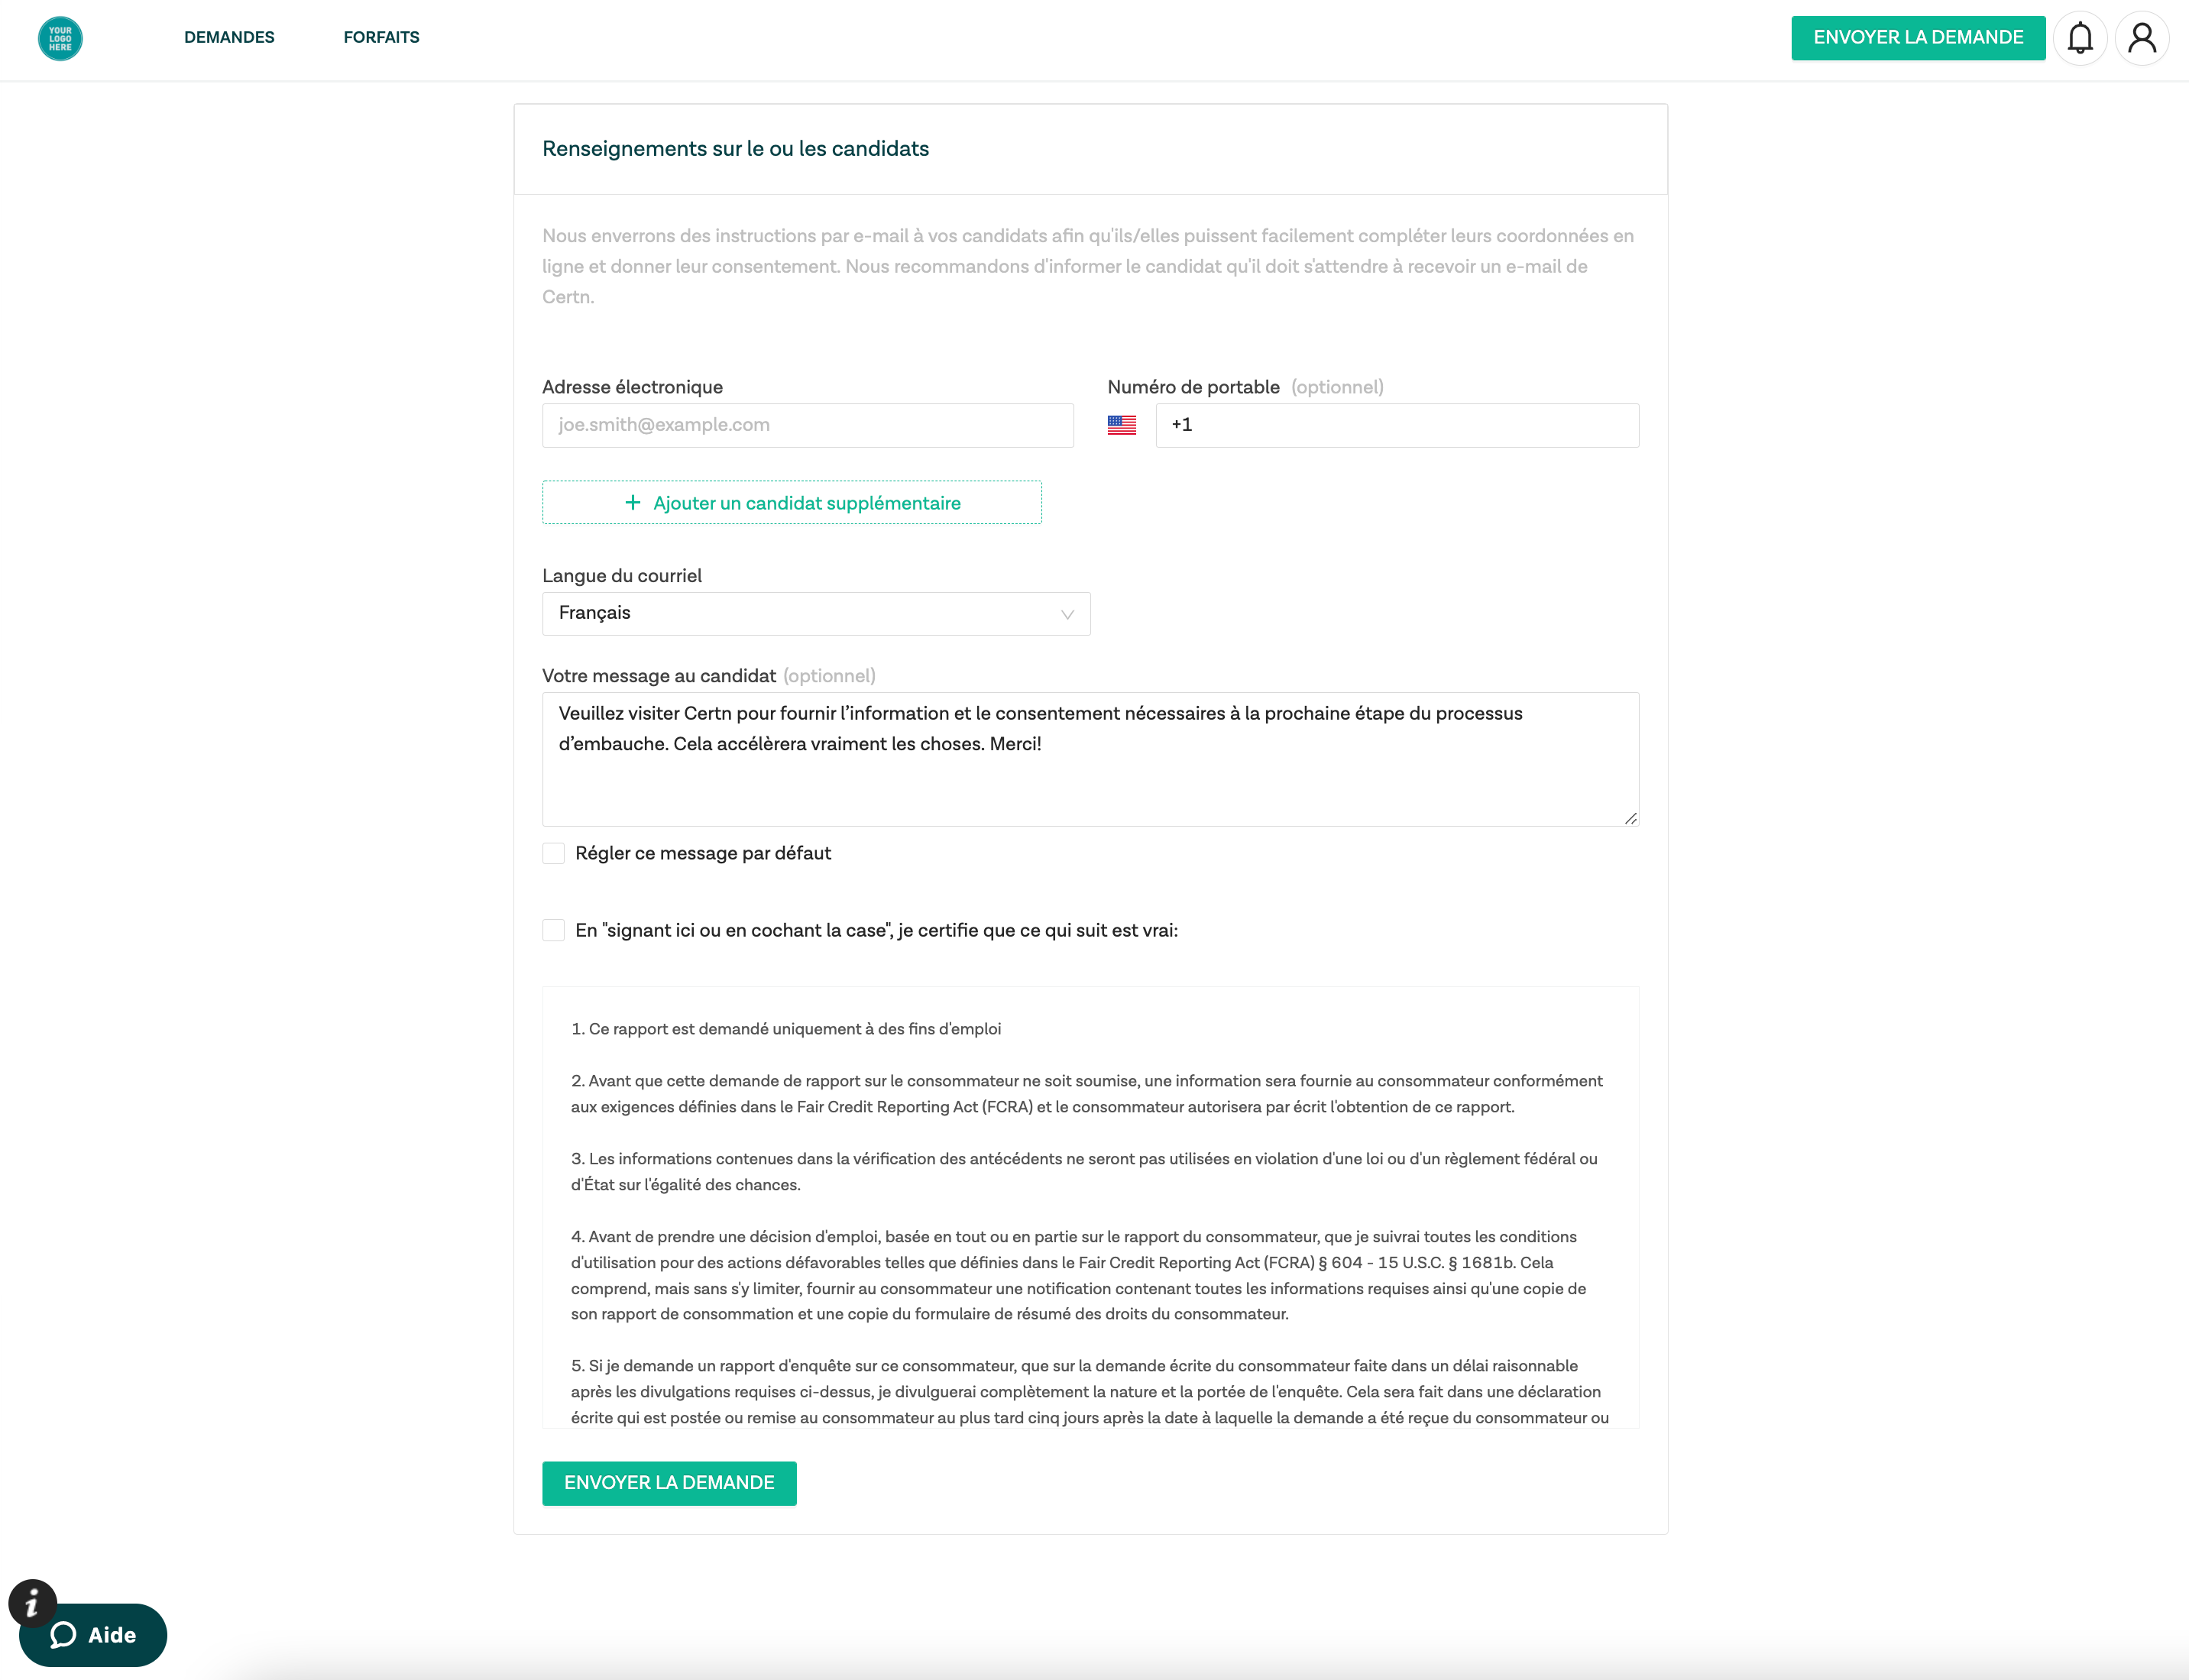Screen dimensions: 2189x1680
Task: Open the FORFAITS menu item
Action: pyautogui.click(x=381, y=38)
